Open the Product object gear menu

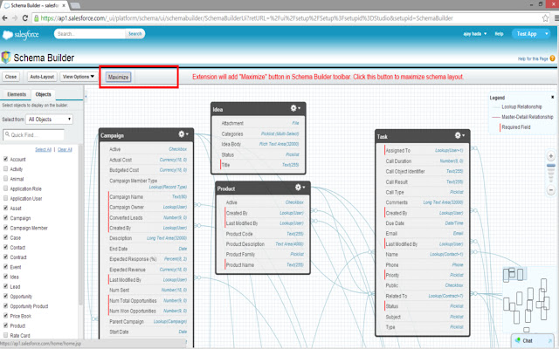[300, 187]
